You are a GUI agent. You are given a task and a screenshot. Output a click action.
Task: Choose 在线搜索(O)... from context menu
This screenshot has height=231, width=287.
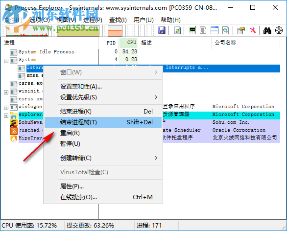tap(103, 197)
